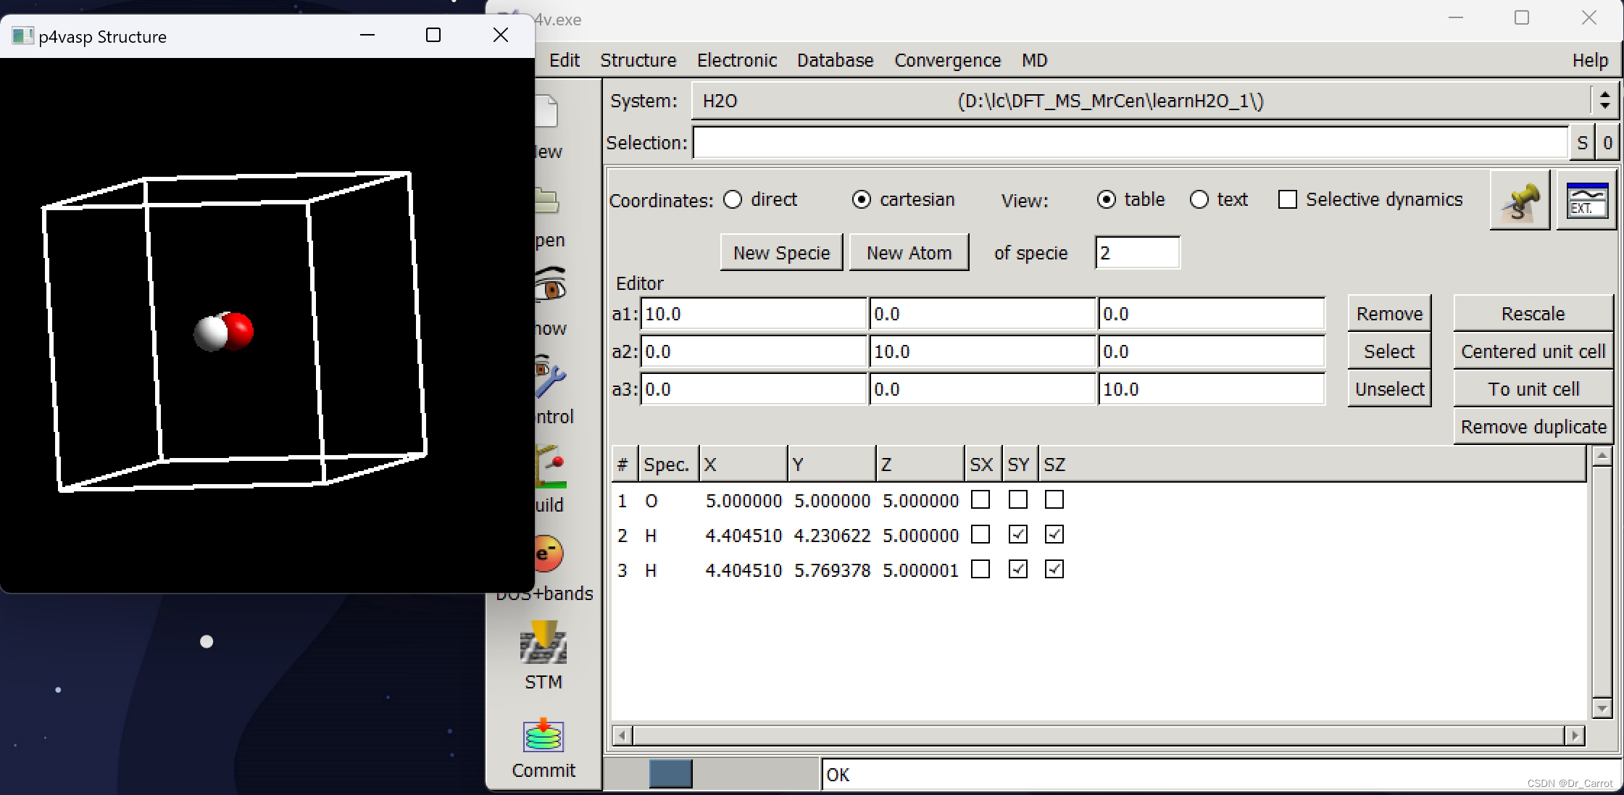The width and height of the screenshot is (1624, 795).
Task: Click down arrow of table scrollbar
Action: click(1602, 708)
